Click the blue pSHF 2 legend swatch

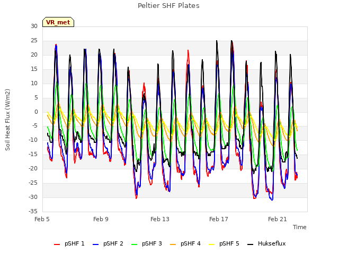[95, 244]
